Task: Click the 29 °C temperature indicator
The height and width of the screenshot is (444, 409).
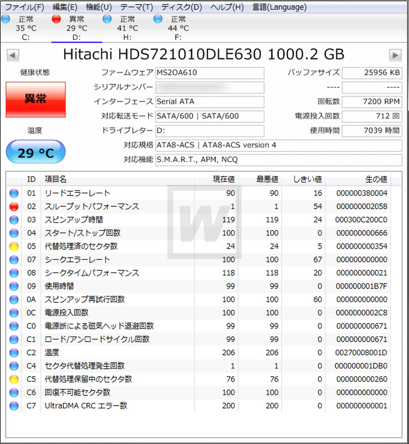Action: point(36,152)
